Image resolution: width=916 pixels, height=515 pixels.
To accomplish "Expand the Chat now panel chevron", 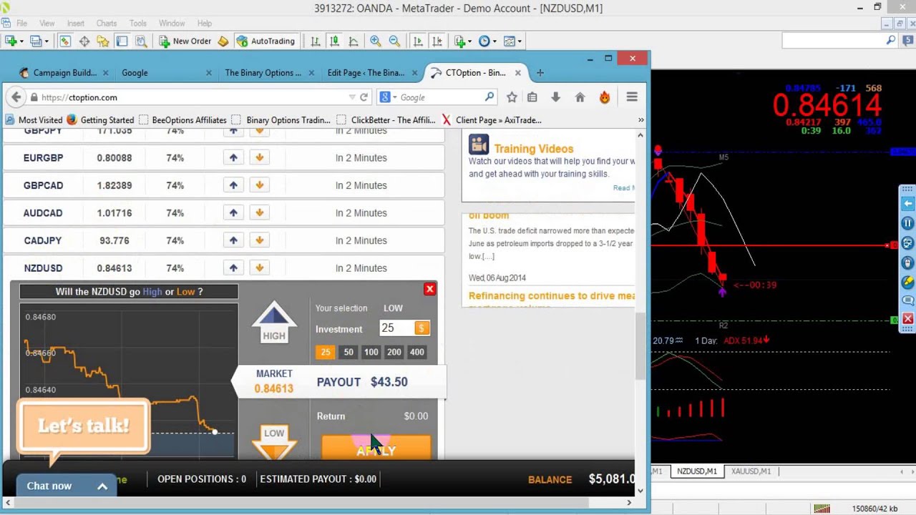I will point(102,486).
